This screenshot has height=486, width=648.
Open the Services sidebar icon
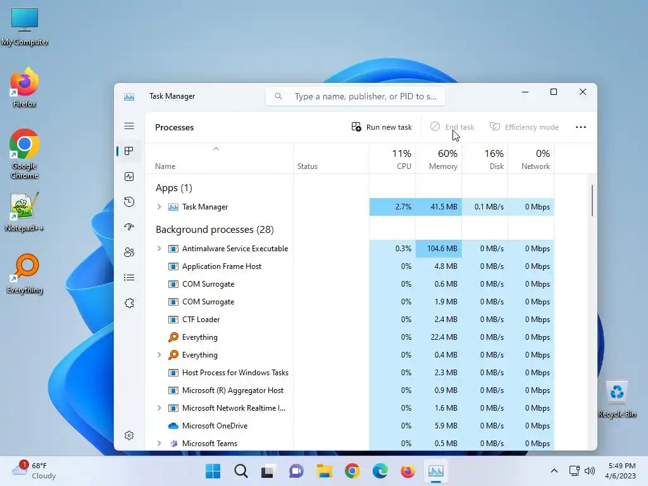point(129,303)
